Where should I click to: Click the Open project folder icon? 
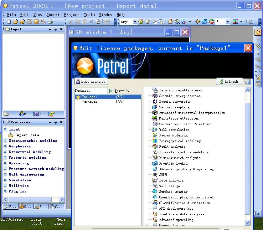tap(16, 22)
